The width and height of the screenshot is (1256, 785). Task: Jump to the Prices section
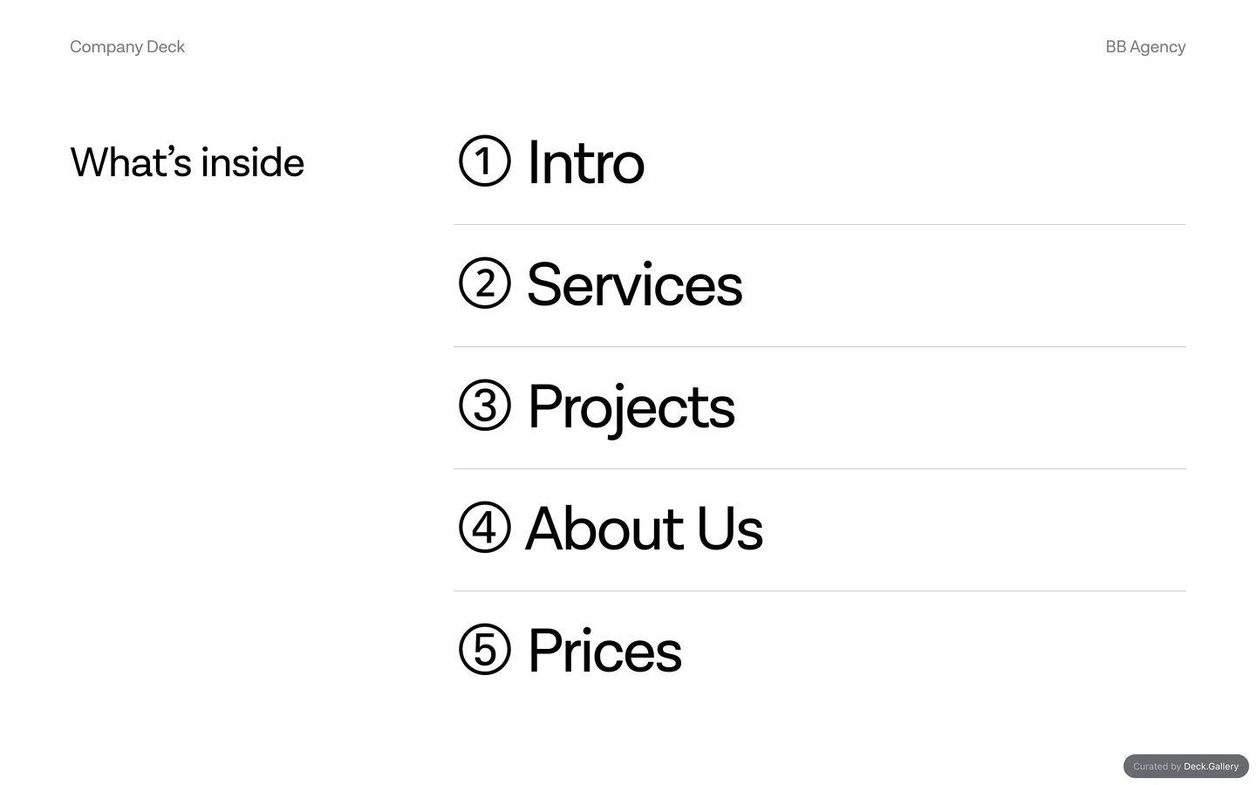pos(604,651)
